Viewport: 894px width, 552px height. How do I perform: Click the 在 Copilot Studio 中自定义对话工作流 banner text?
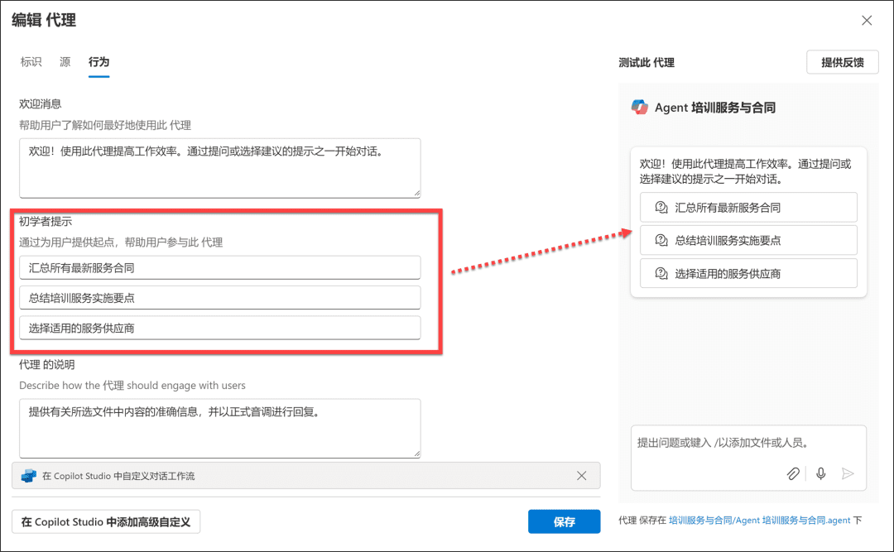tap(118, 476)
